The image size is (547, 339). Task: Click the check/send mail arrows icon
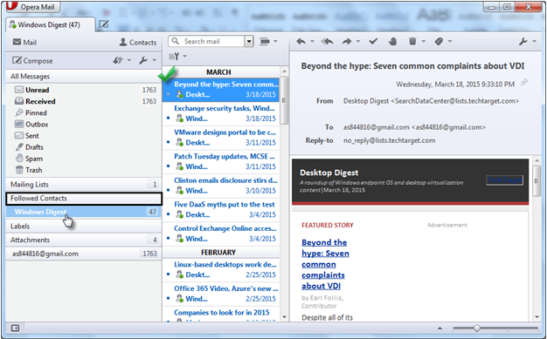coord(118,60)
